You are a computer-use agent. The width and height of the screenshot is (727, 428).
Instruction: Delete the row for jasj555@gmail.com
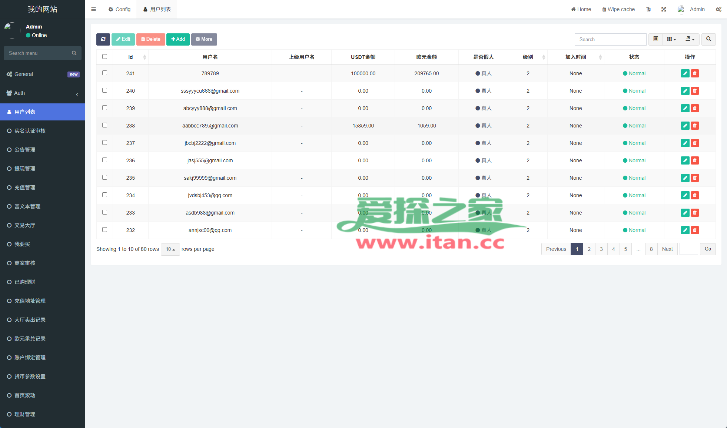click(x=695, y=160)
